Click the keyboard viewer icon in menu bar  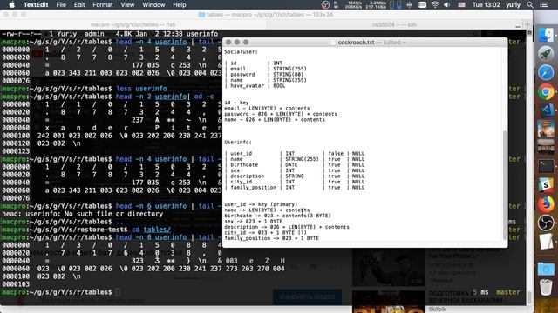tap(422, 4)
